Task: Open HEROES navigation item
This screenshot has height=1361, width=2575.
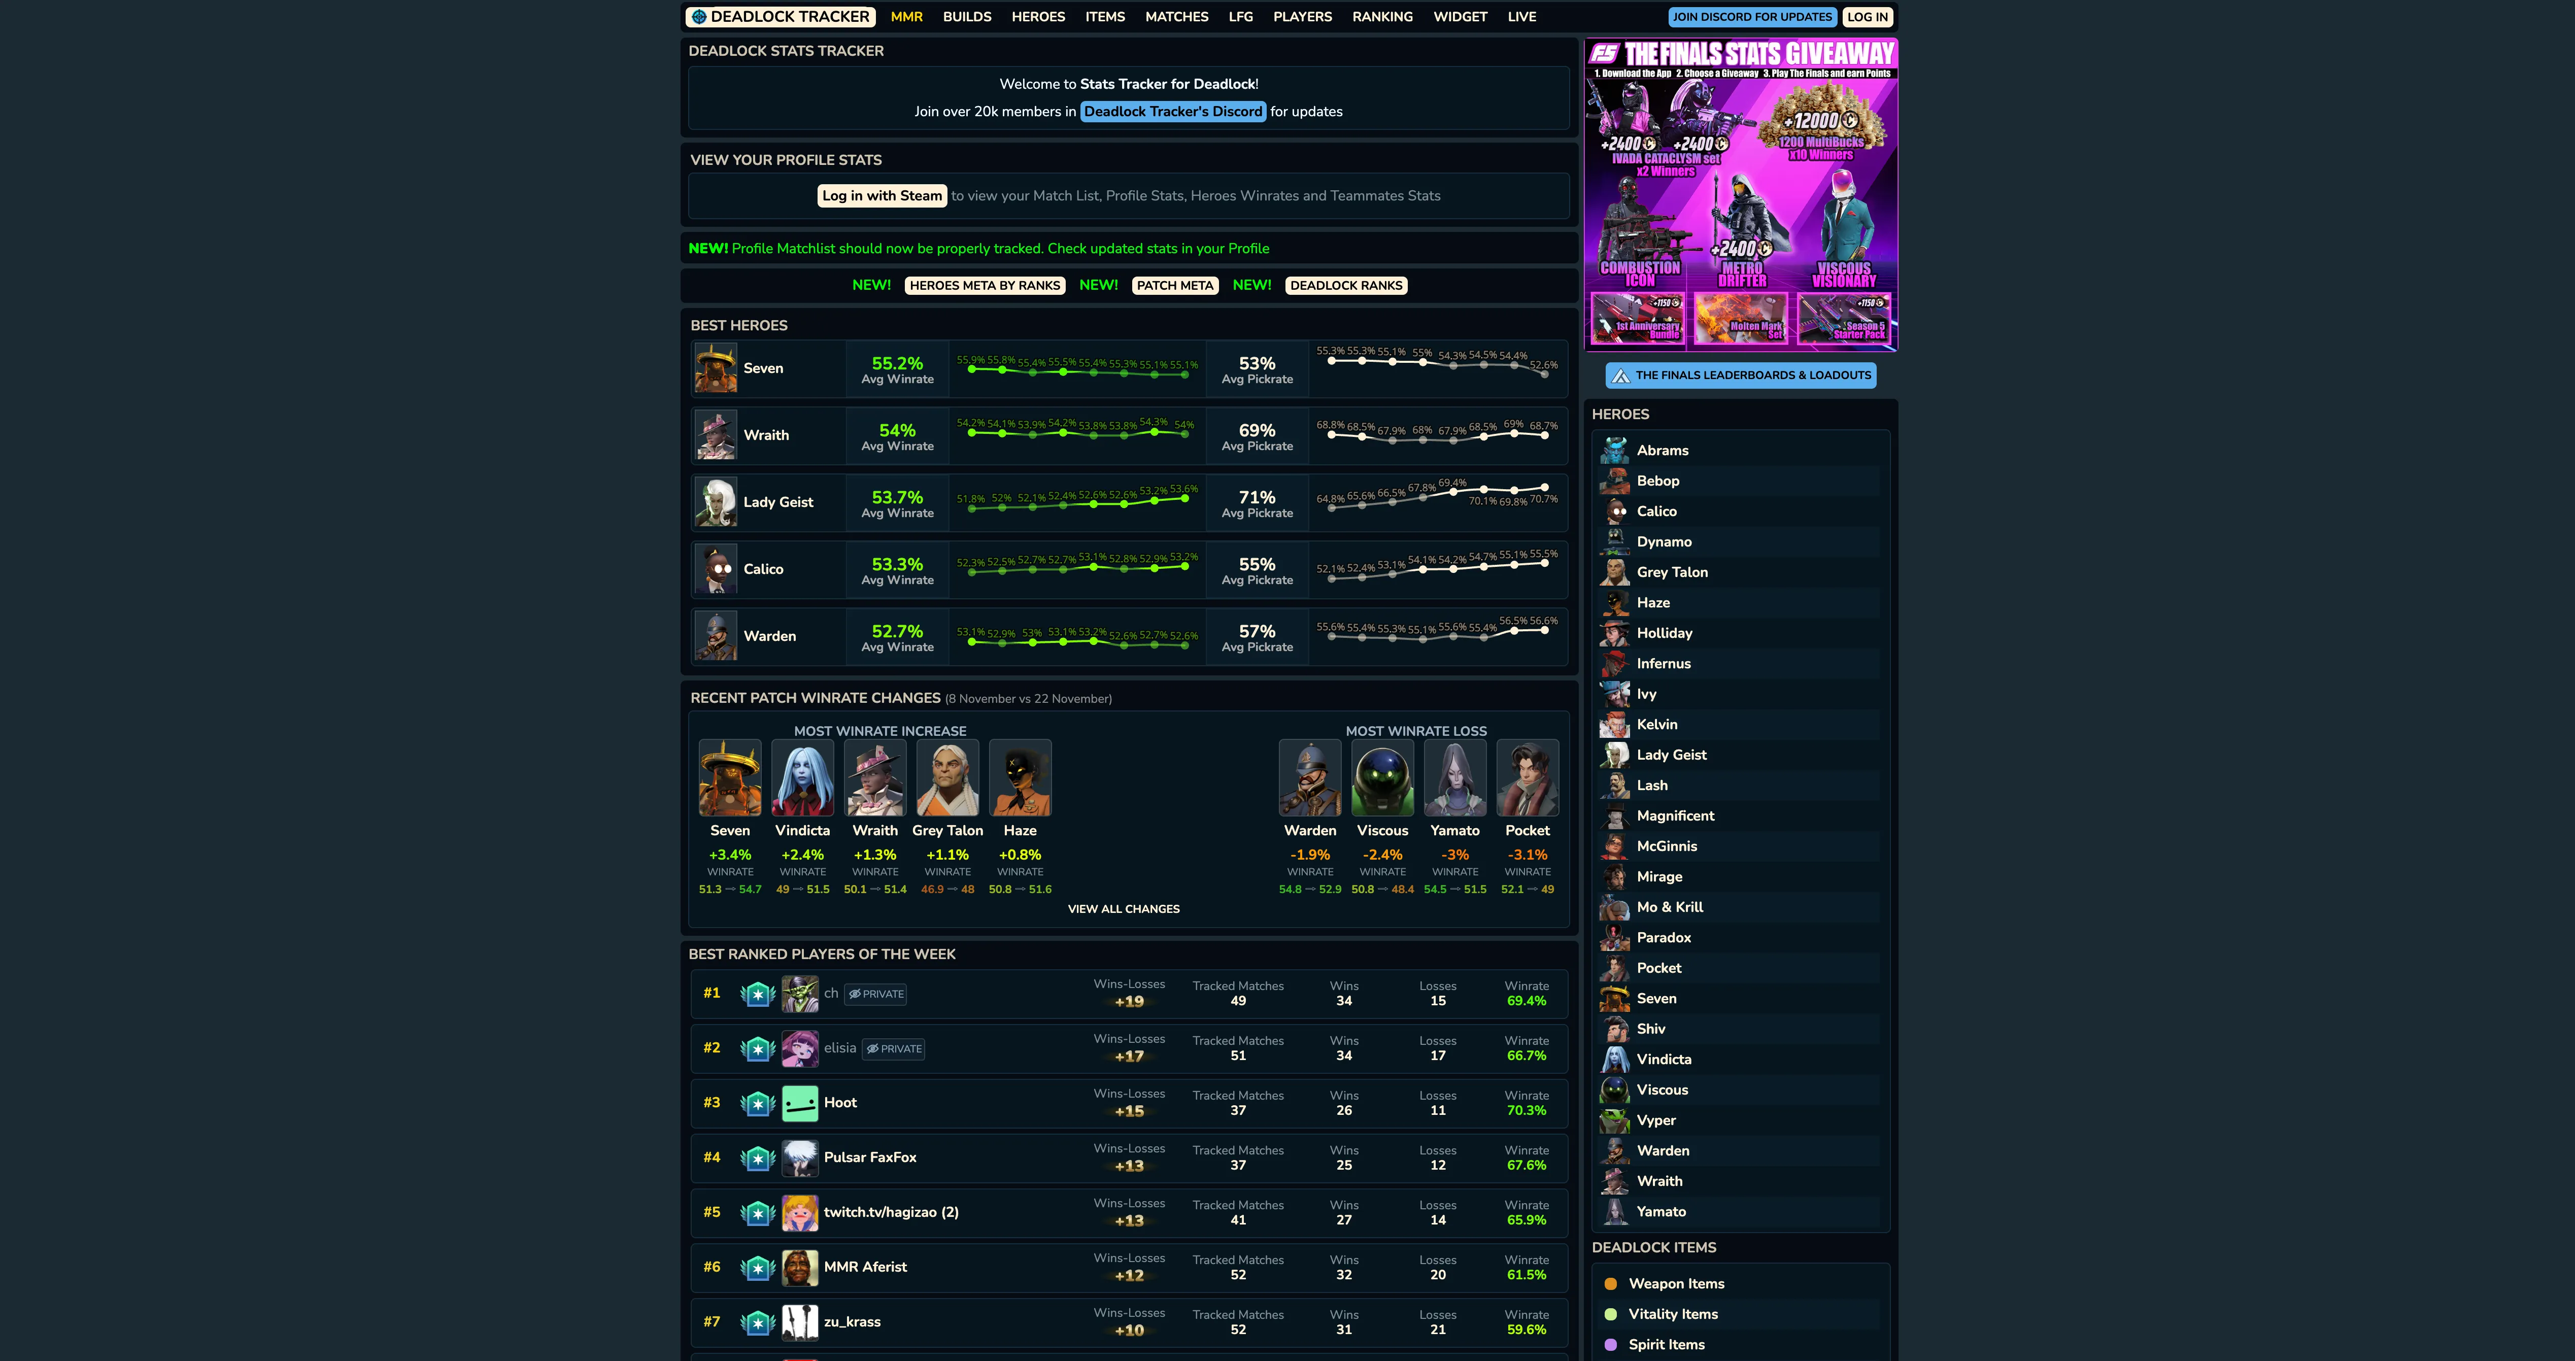Action: 1039,17
